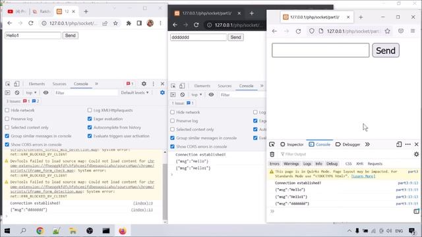Image resolution: width=422 pixels, height=237 pixels.
Task: Switch to Debugger tab in Firefox DevTools
Action: 348,145
